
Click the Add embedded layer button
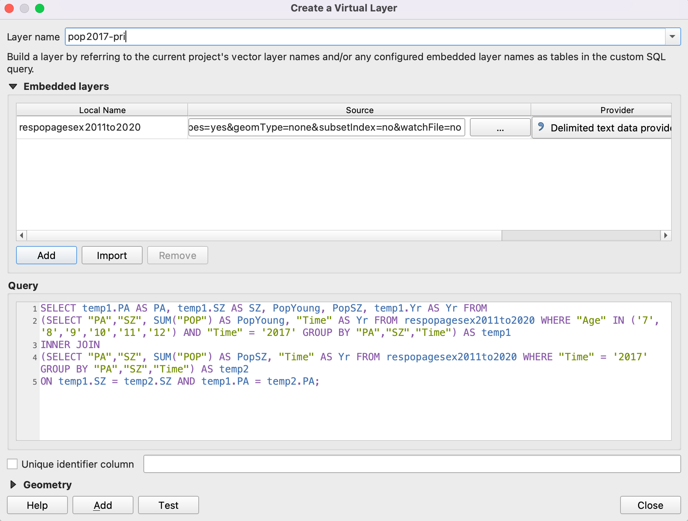coord(46,255)
